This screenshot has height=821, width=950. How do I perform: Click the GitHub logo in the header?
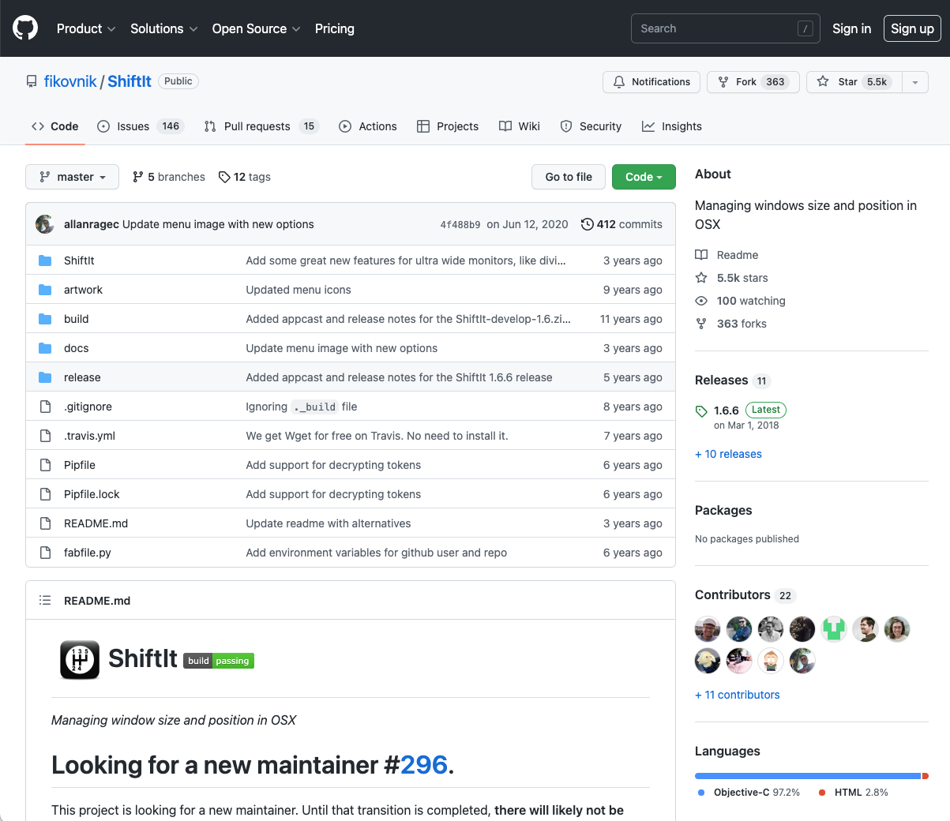(x=25, y=28)
